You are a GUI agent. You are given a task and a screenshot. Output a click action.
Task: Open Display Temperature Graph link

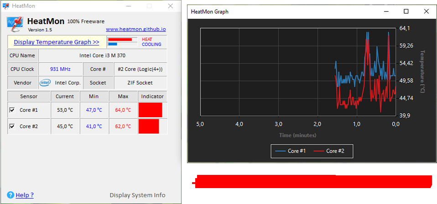(x=56, y=42)
